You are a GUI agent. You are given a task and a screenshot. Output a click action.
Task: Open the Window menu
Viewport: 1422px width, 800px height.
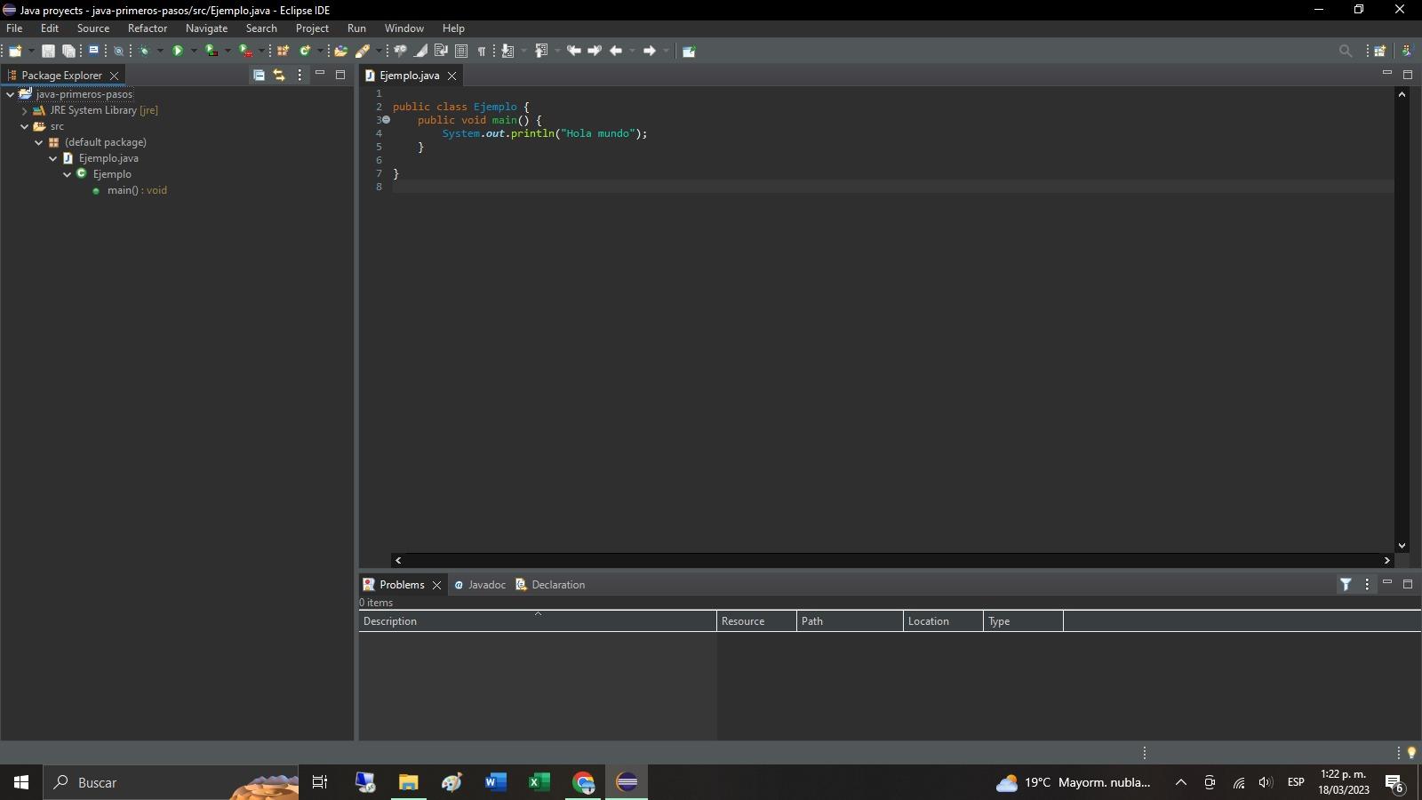tap(403, 28)
